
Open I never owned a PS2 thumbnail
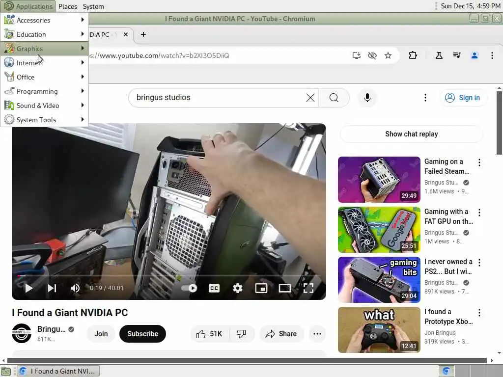(x=379, y=279)
